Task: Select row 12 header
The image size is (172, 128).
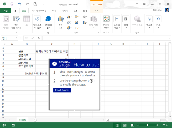Action: (3, 89)
